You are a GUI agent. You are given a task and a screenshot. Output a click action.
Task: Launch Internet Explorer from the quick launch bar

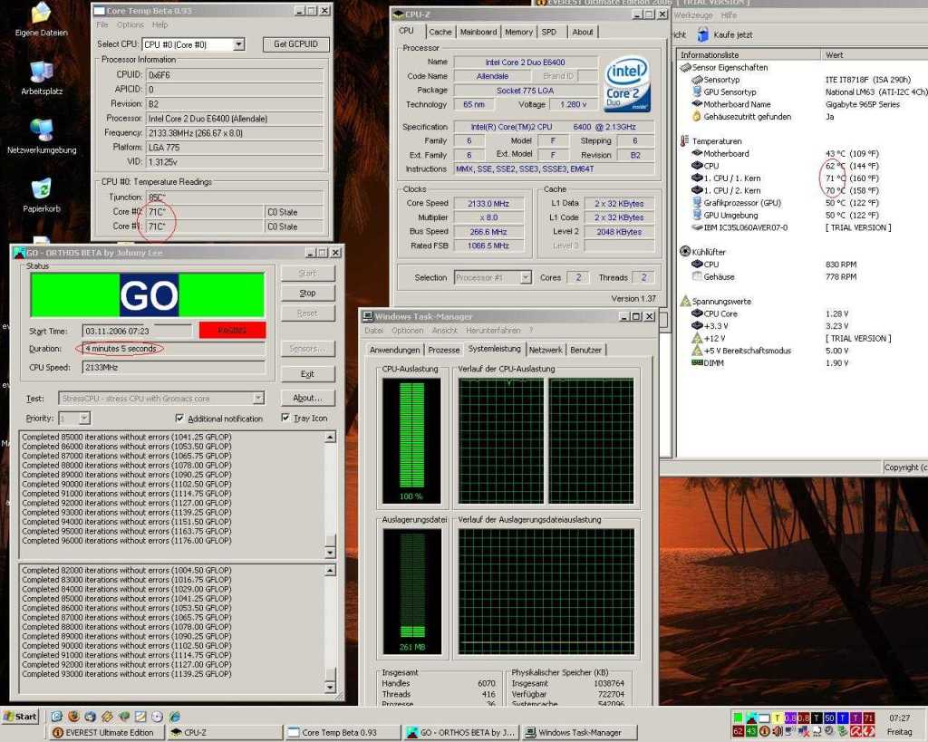coord(175,717)
